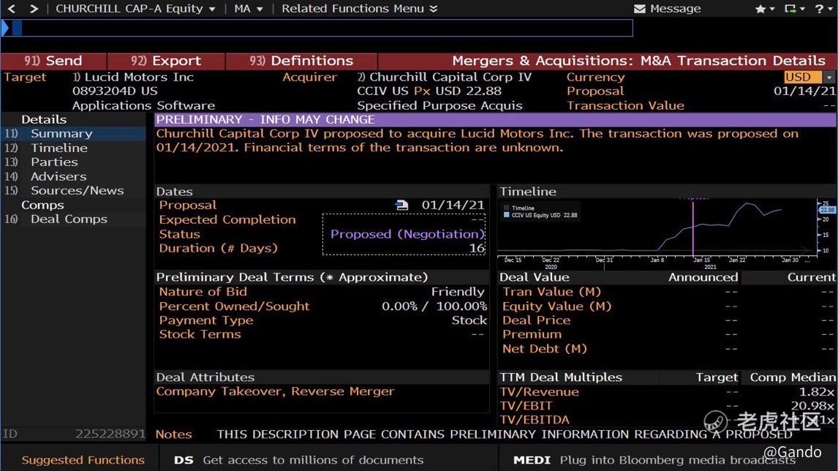Click CCIV US Px USD 22.88 text

click(x=429, y=91)
